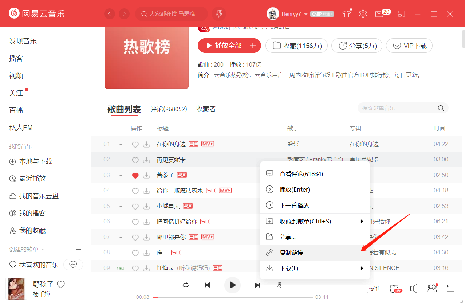Like the song 在你的身边 heart
Viewport: 465px width, 305px height.
[x=135, y=144]
